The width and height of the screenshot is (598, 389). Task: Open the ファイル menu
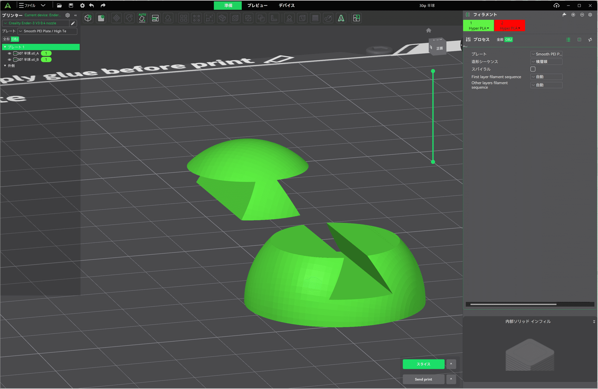click(27, 5)
